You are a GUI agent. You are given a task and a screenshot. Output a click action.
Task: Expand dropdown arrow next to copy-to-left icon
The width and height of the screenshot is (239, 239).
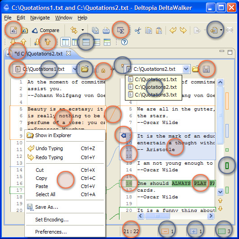point(221,30)
